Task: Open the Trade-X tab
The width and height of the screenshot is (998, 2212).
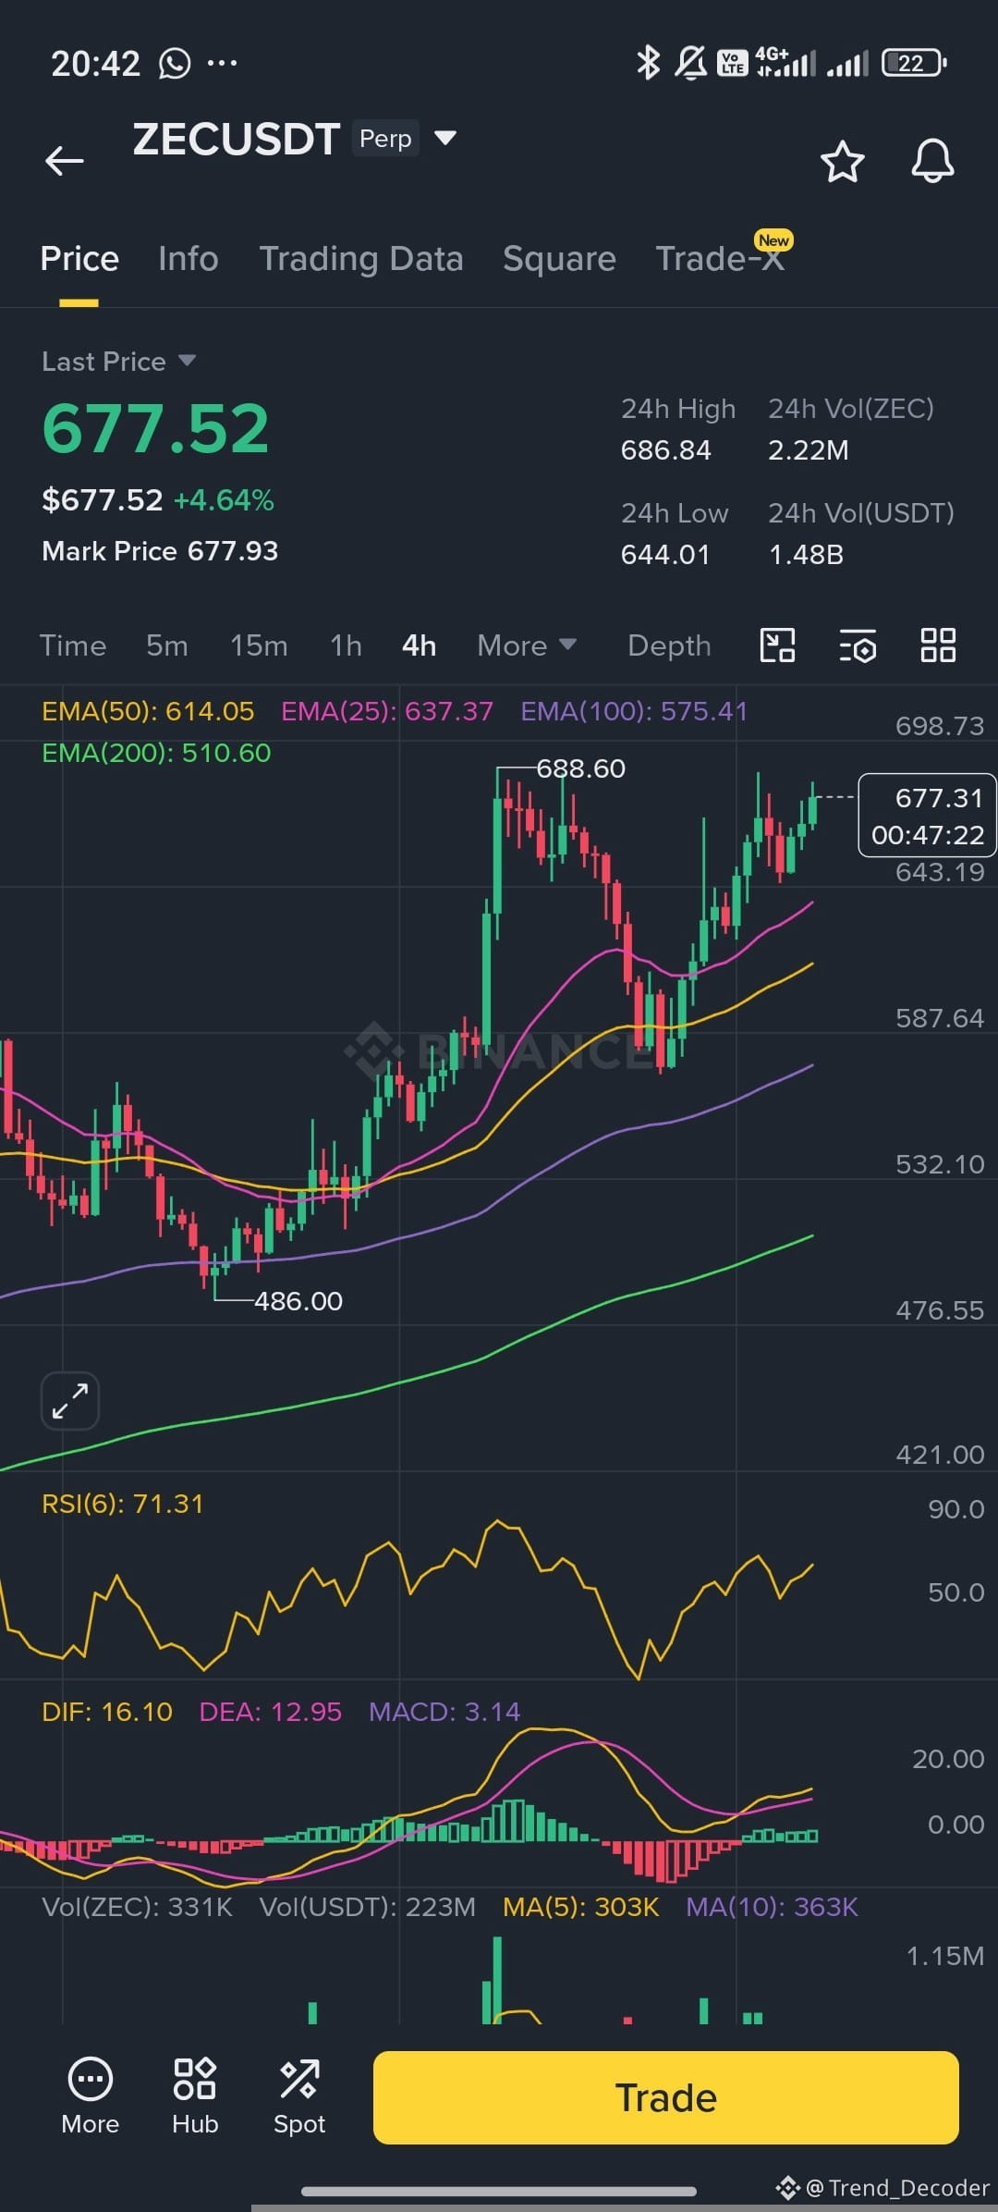Action: [720, 259]
